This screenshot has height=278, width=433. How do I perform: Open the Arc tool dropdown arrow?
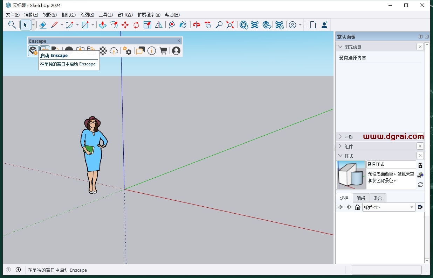click(x=77, y=25)
